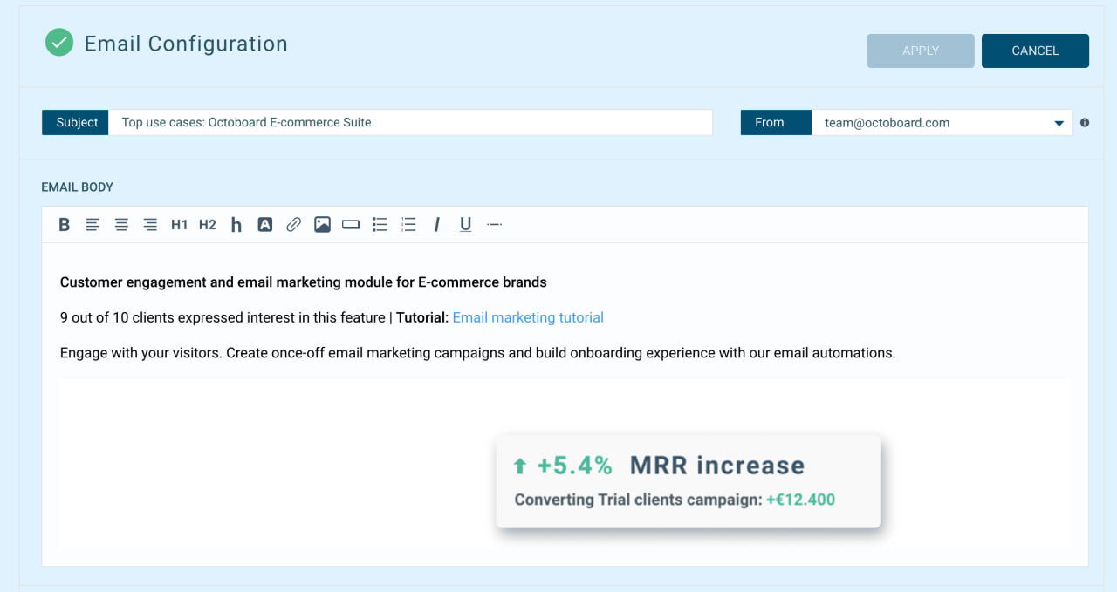Insert an image into the email
The image size is (1117, 592).
[x=322, y=225]
